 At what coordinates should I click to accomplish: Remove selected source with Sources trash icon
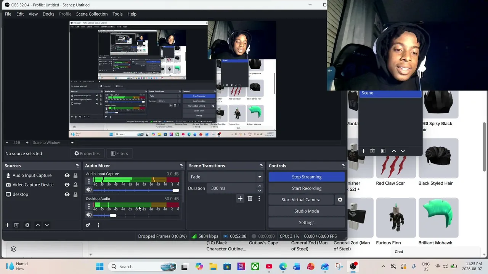pos(16,225)
